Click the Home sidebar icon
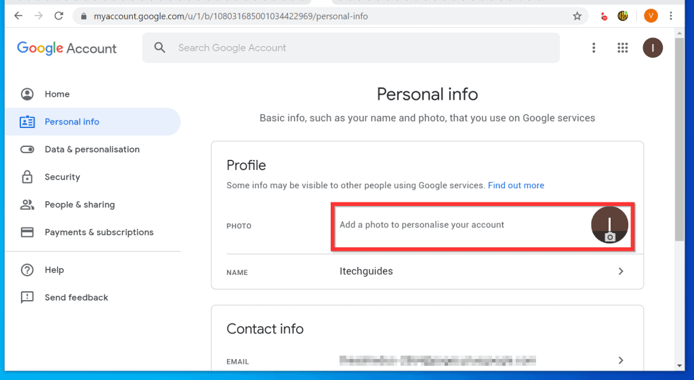Image resolution: width=694 pixels, height=380 pixels. (27, 93)
